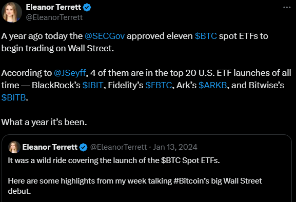Open the $BTC cashtag in the main tweet
Image resolution: width=296 pixels, height=202 pixels.
point(206,36)
